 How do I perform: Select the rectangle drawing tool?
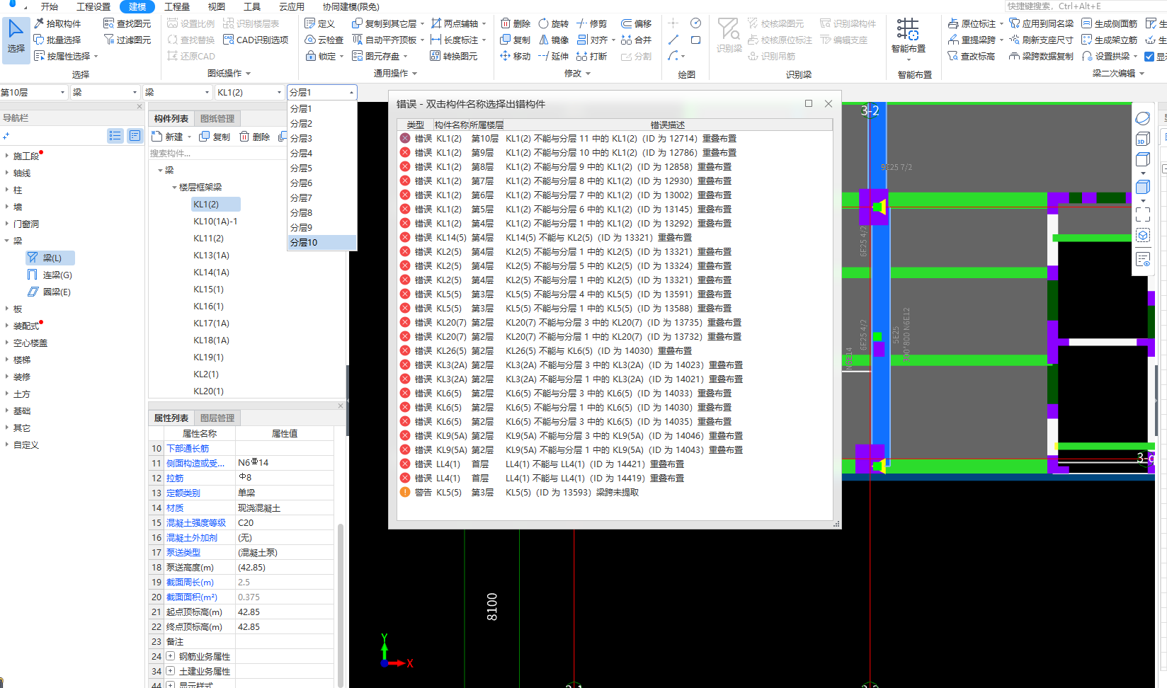click(x=696, y=40)
